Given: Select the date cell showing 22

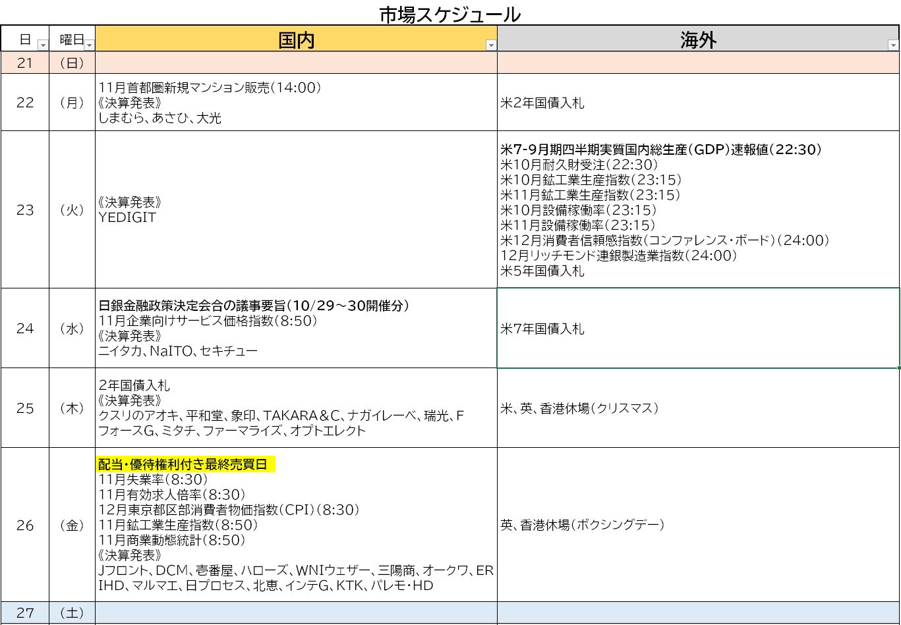Looking at the screenshot, I should 25,103.
